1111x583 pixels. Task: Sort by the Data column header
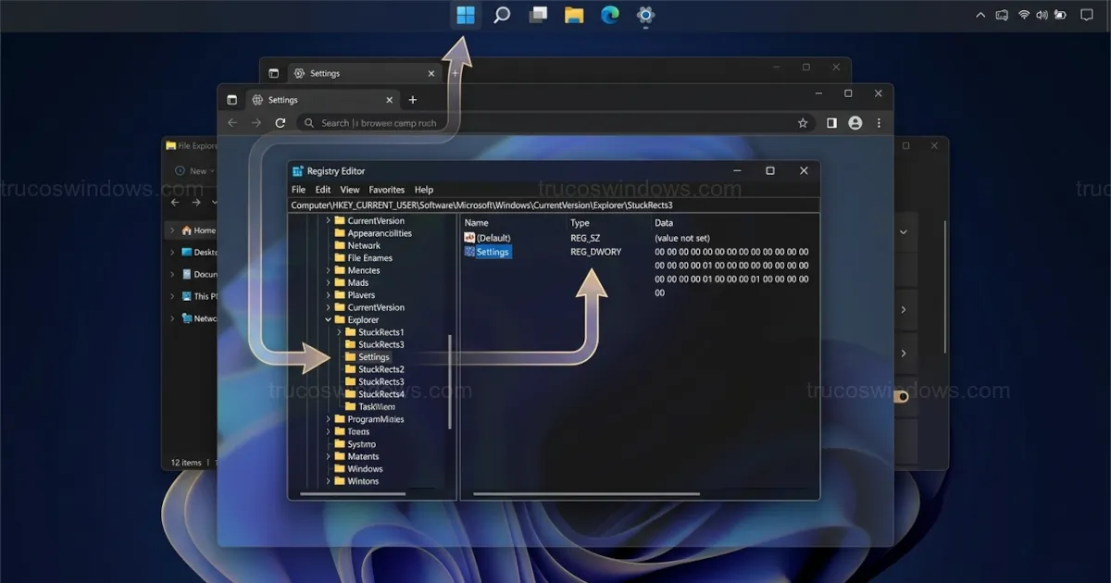pos(664,223)
